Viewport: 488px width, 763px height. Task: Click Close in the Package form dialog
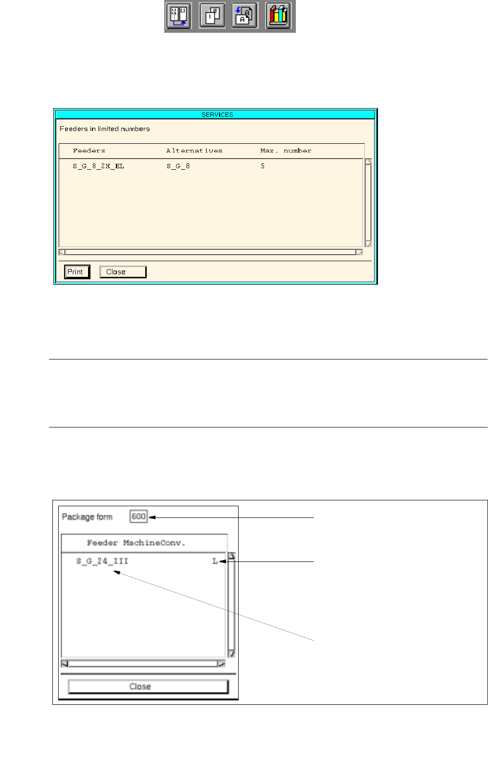148,687
